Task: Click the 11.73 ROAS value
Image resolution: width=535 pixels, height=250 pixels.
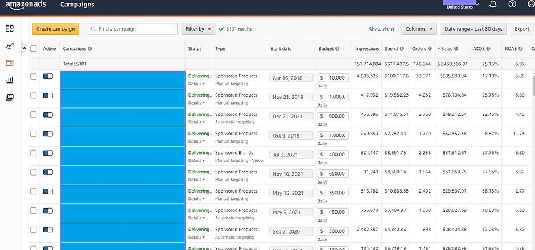Action: point(518,134)
